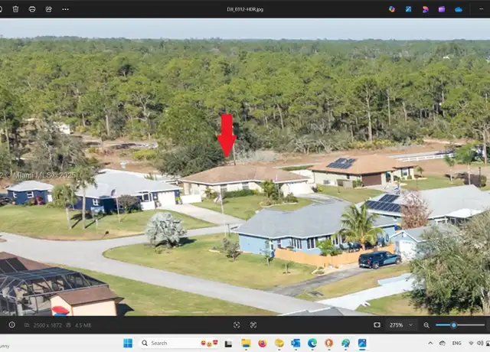This screenshot has width=490, height=352.
Task: Click the taskbar Search box
Action: (178, 343)
